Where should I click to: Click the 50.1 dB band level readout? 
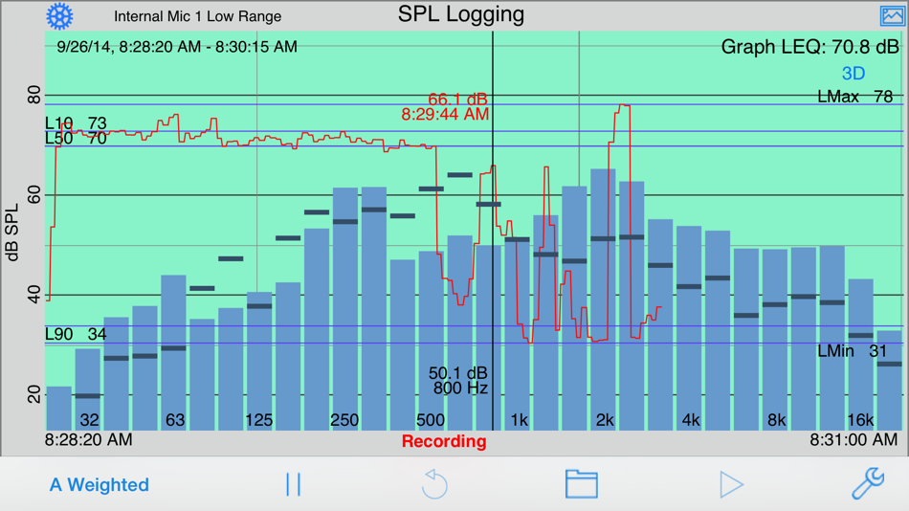[x=458, y=373]
